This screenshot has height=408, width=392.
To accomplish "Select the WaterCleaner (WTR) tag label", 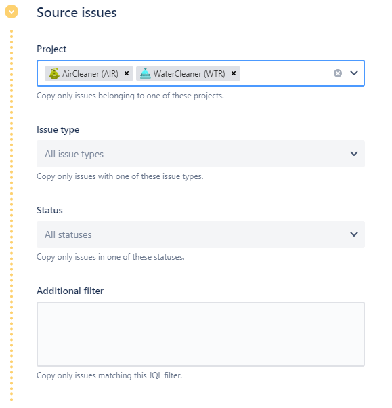I will coord(190,74).
